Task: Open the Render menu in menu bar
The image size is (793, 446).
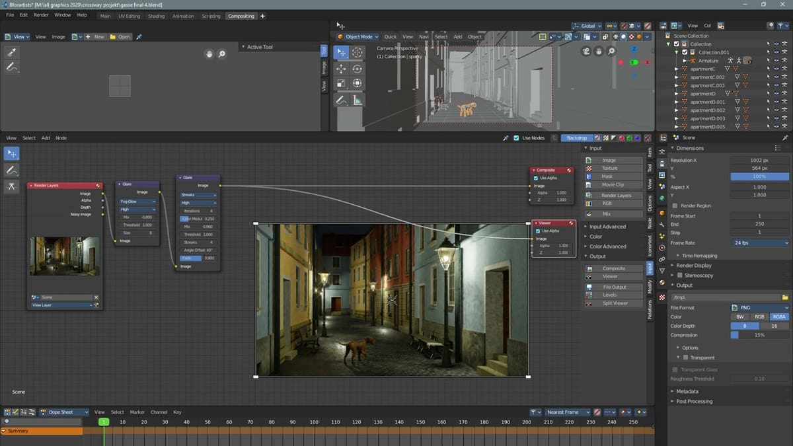Action: [41, 15]
